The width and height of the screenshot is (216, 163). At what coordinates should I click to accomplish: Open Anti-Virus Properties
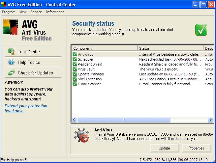196,148
